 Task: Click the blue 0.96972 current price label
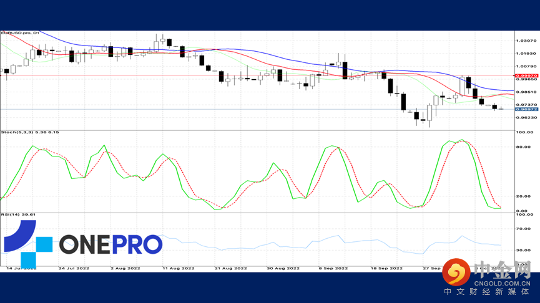tap(526, 109)
